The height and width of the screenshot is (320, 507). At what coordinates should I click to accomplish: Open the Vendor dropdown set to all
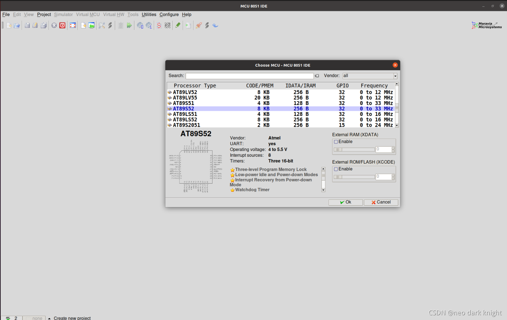(370, 76)
